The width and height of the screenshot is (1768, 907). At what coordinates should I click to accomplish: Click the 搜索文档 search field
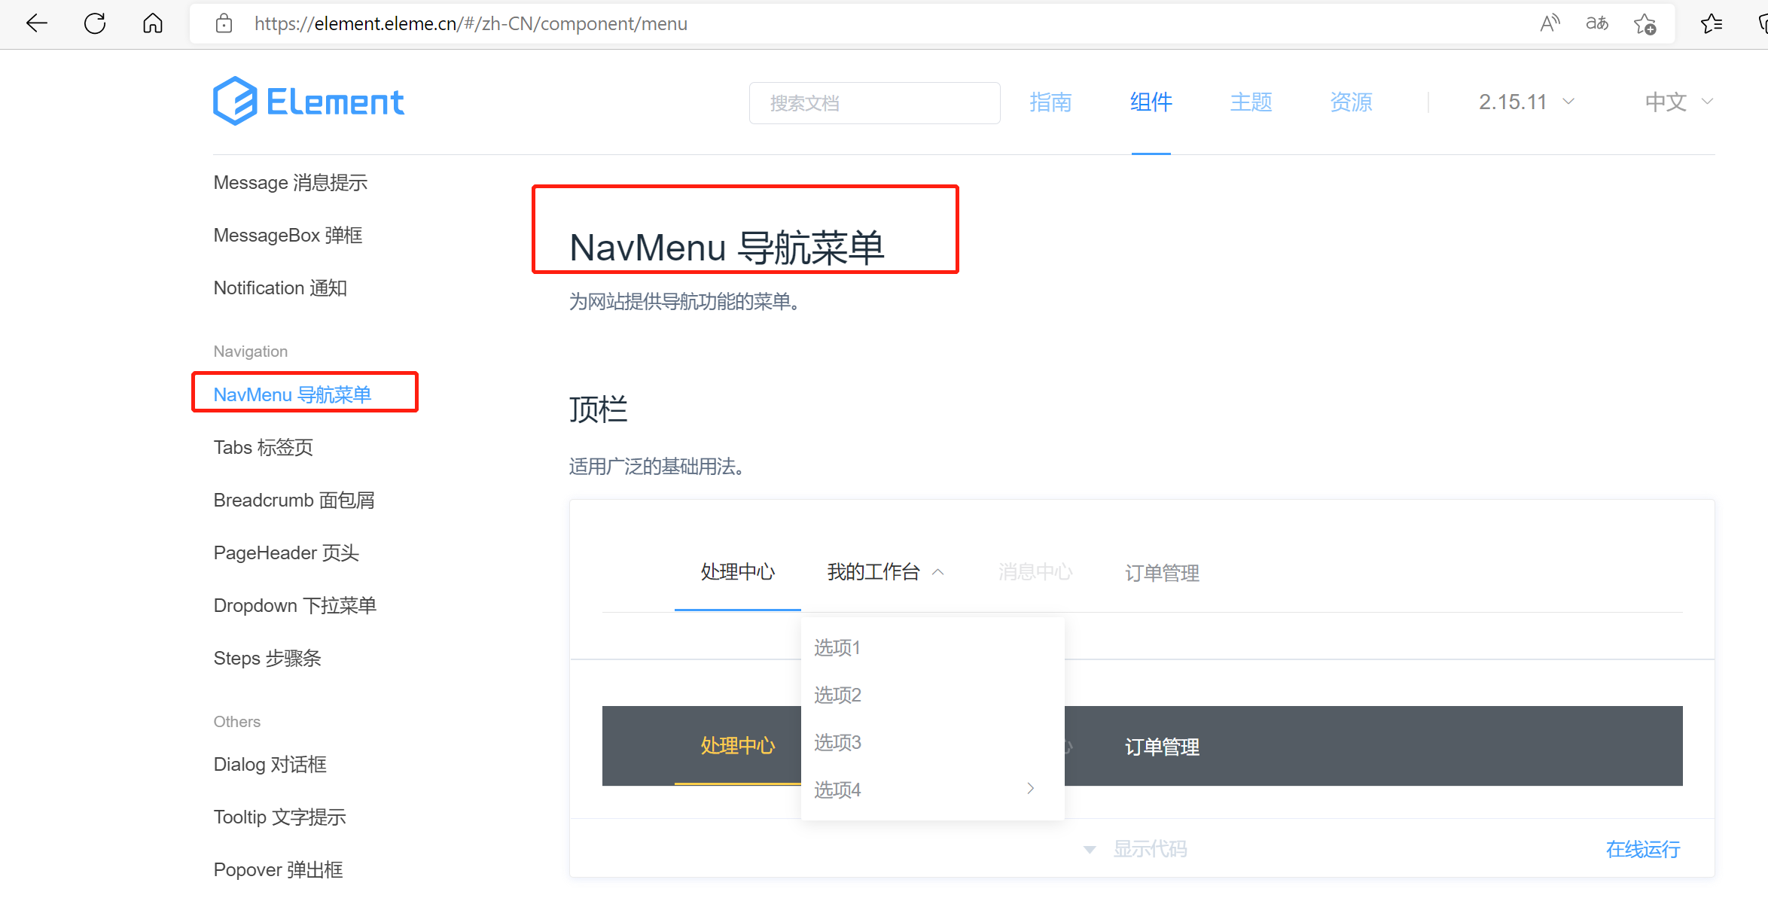click(x=874, y=103)
